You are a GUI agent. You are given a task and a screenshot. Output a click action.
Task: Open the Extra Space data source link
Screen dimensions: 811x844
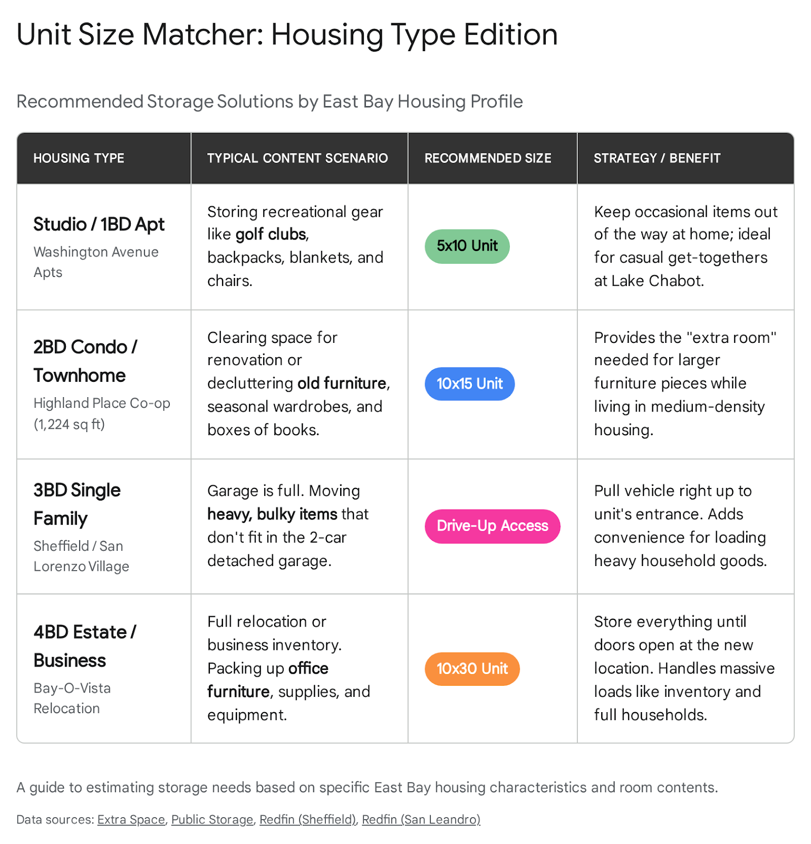click(x=131, y=819)
